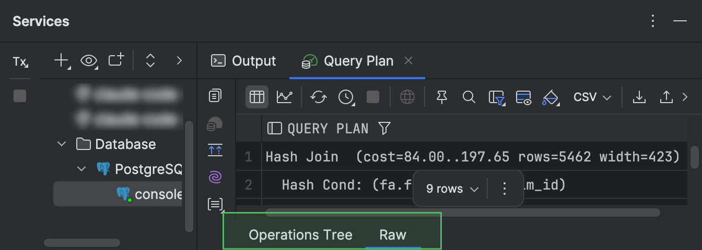Switch to the Output tab
The width and height of the screenshot is (702, 250).
coord(243,61)
